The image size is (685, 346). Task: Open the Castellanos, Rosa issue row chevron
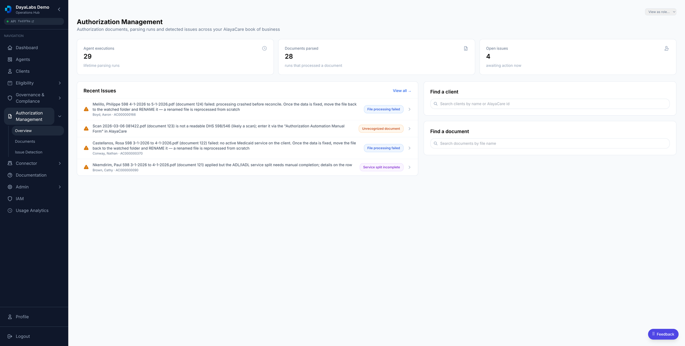pyautogui.click(x=409, y=148)
